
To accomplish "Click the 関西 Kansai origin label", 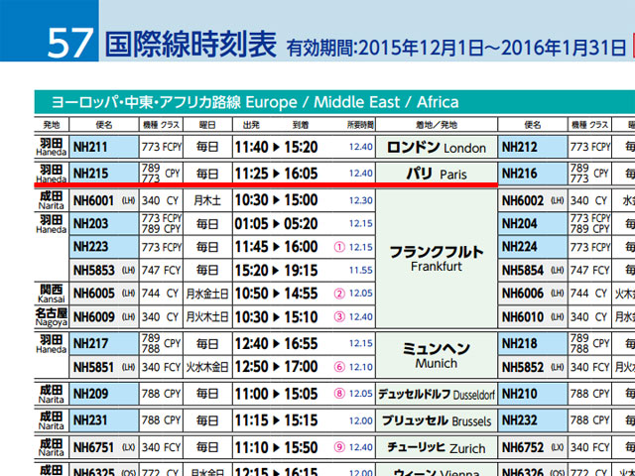I will pyautogui.click(x=51, y=294).
